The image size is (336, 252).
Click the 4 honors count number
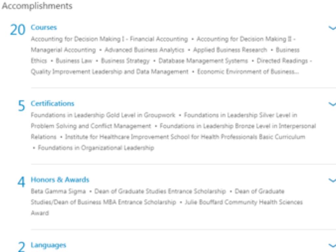(x=21, y=182)
